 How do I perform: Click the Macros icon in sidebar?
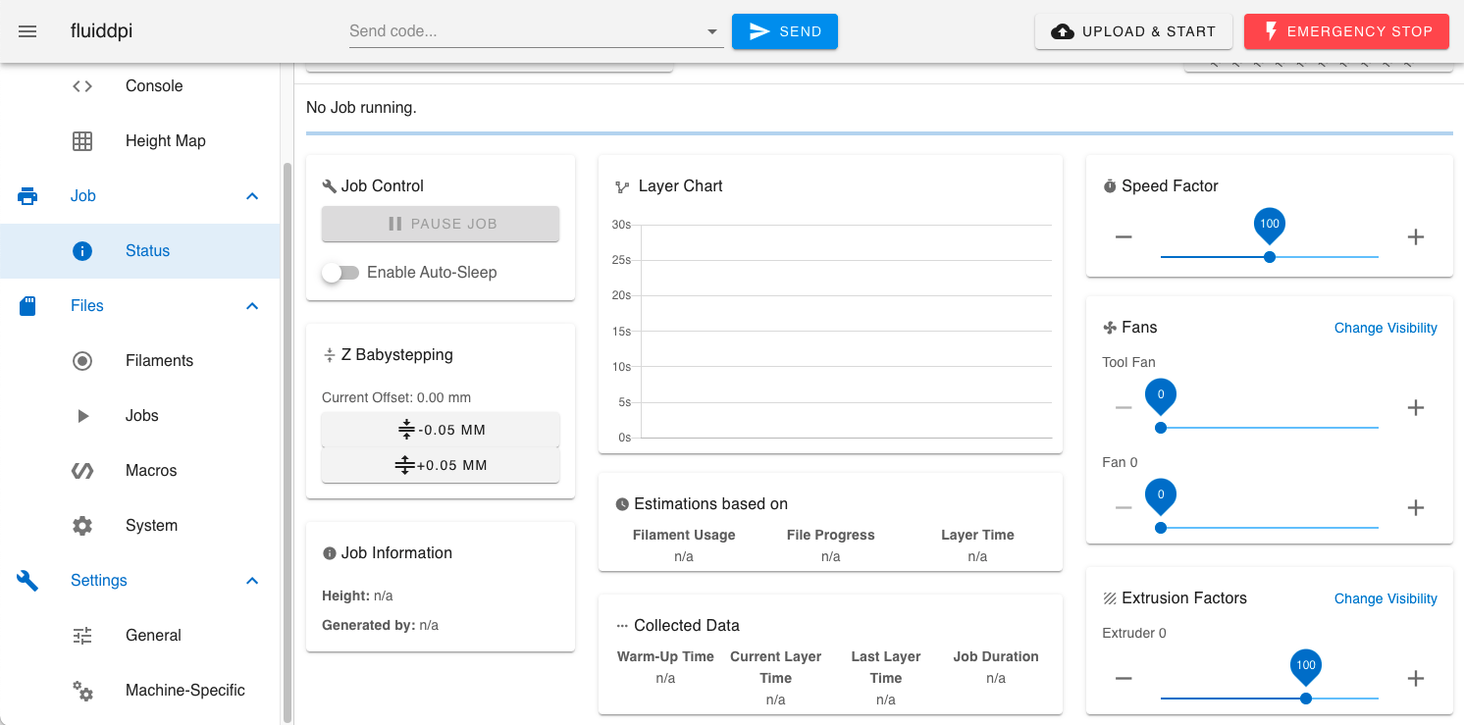82,471
